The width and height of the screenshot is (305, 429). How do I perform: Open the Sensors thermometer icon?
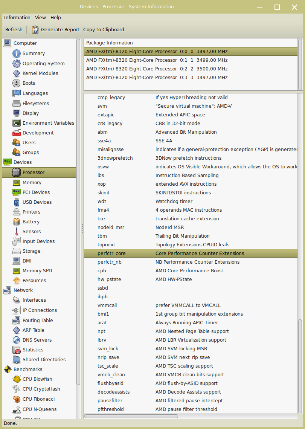click(x=17, y=232)
